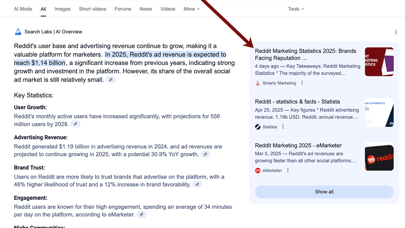Image resolution: width=405 pixels, height=228 pixels.
Task: Click source link icon after Engagement text
Action: pos(141,214)
